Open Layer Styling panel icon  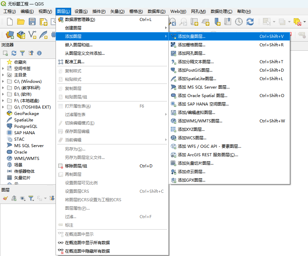(x=5, y=199)
